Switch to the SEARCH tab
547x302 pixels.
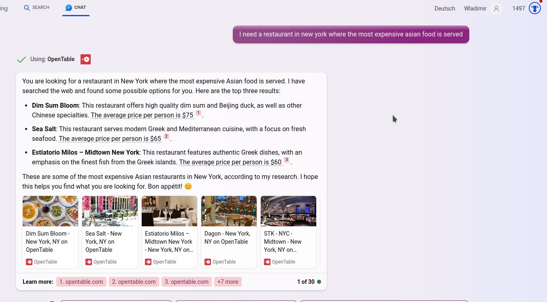(36, 8)
